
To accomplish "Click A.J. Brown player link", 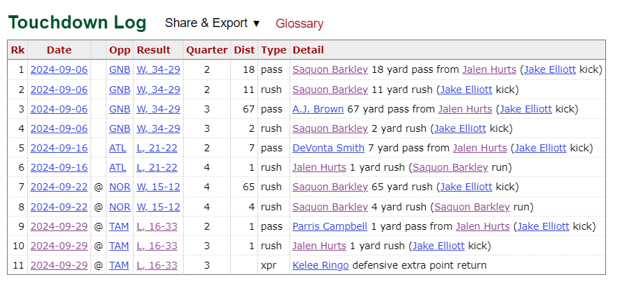I will 318,109.
